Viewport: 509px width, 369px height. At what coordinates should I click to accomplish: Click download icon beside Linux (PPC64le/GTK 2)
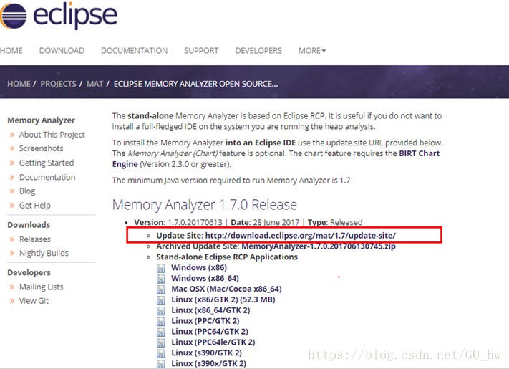(x=160, y=342)
